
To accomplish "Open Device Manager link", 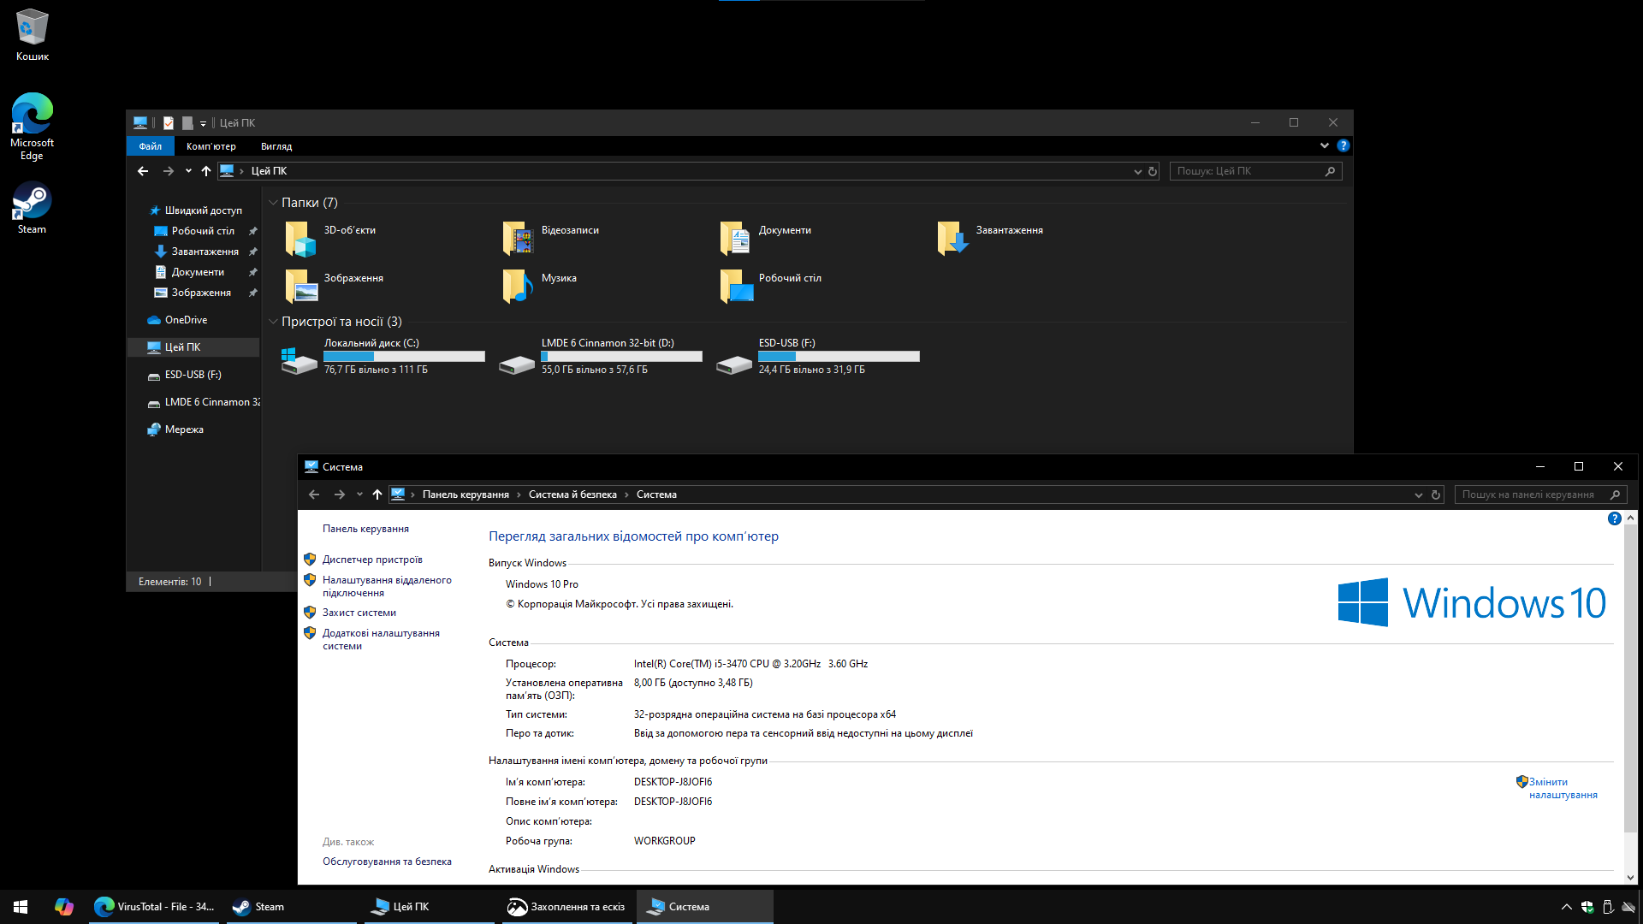I will click(372, 560).
